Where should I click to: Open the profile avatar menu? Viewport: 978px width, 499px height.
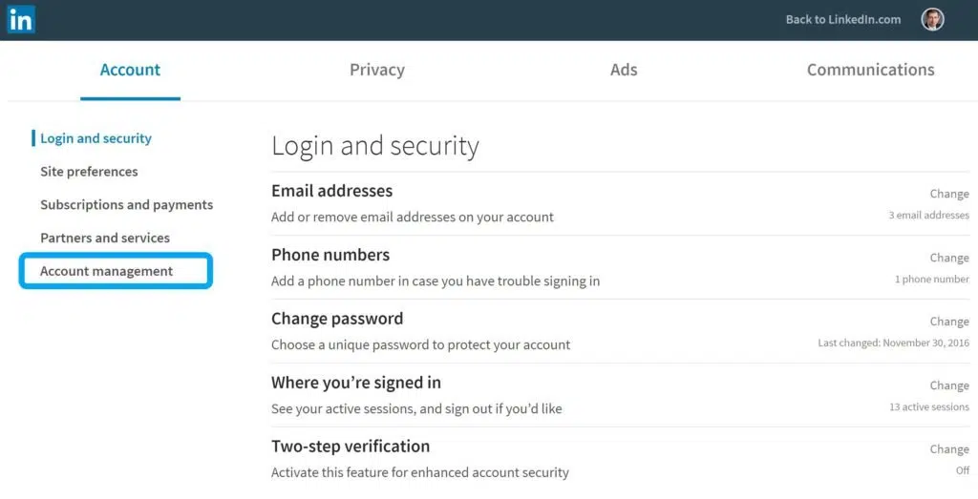pyautogui.click(x=932, y=19)
